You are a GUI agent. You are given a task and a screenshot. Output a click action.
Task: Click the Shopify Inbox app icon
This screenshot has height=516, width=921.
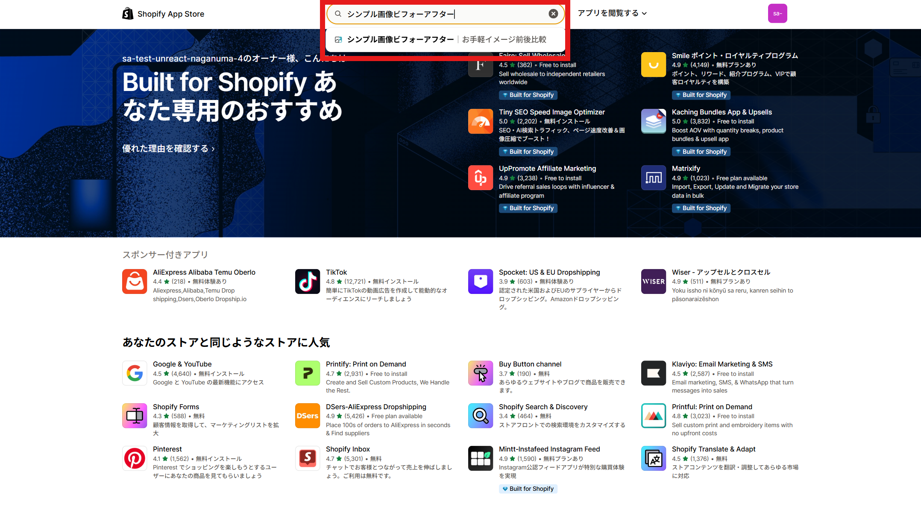point(307,458)
